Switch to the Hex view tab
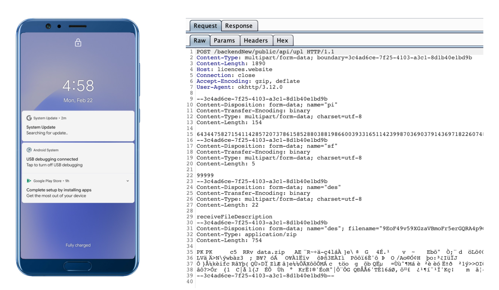 (x=282, y=40)
